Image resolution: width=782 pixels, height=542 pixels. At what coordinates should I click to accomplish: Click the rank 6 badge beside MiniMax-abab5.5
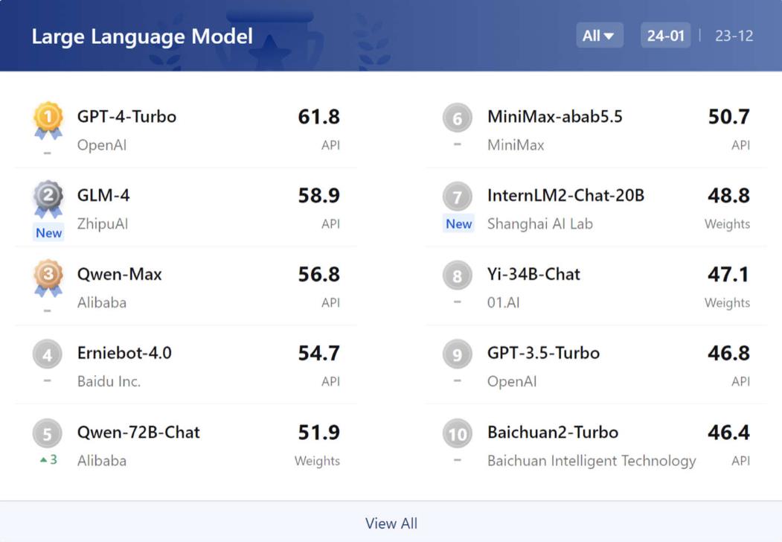458,118
